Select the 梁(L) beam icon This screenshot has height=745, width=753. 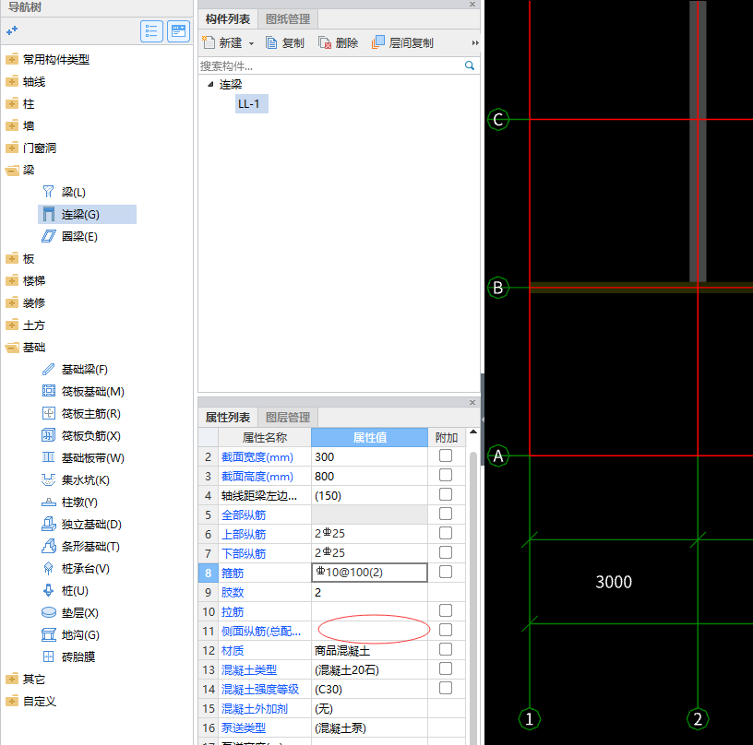tap(49, 192)
